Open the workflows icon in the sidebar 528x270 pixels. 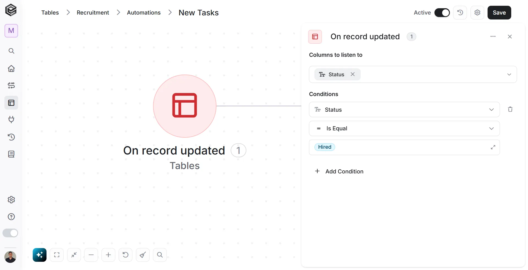(x=11, y=85)
